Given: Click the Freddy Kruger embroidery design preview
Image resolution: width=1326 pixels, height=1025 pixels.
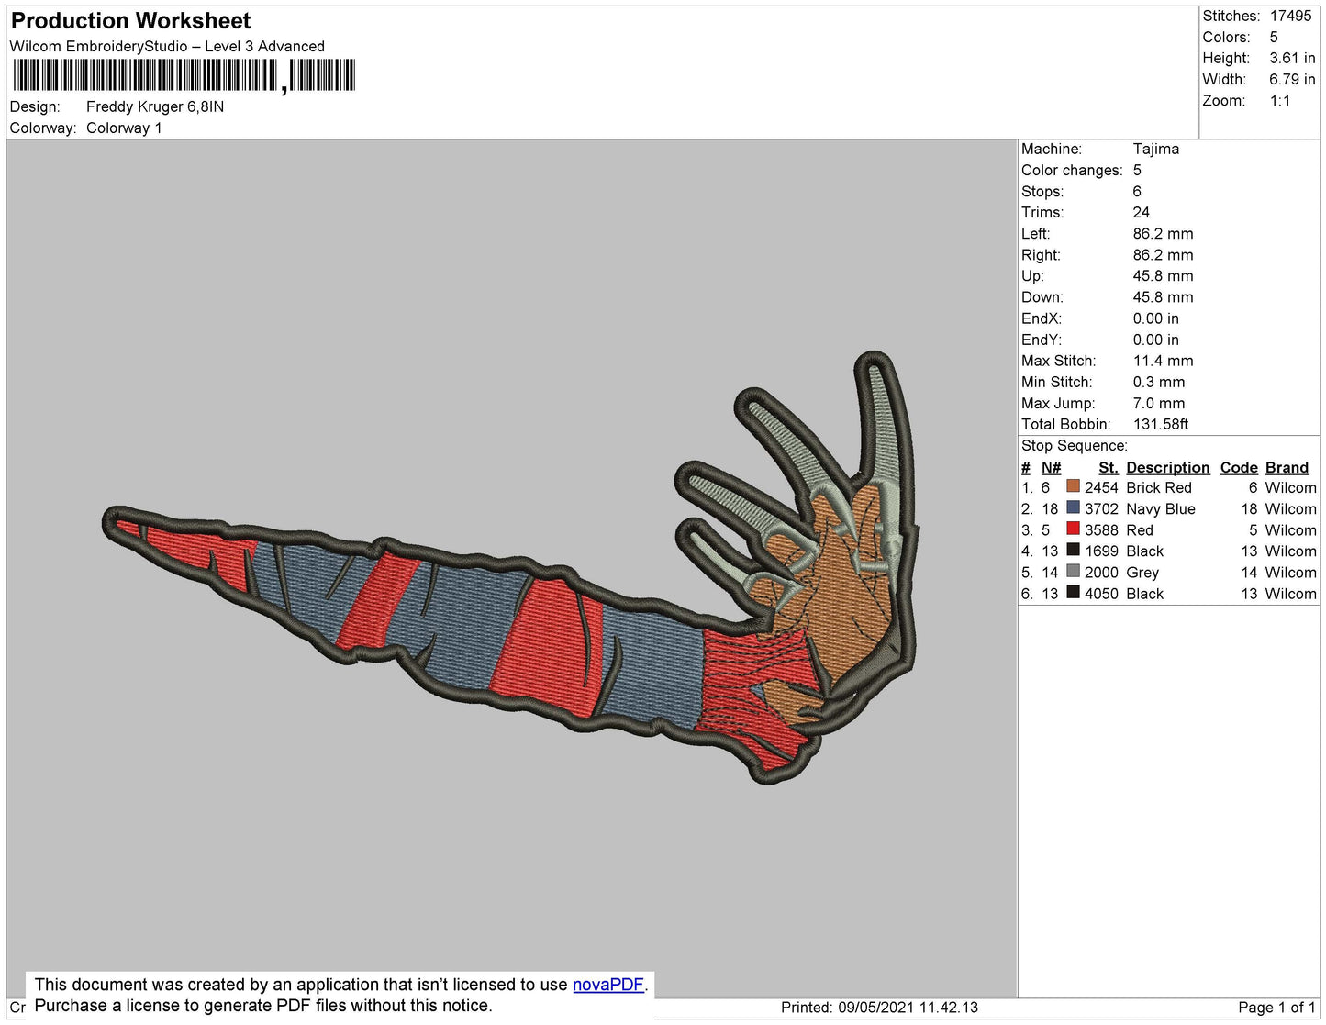Looking at the screenshot, I should tap(510, 566).
